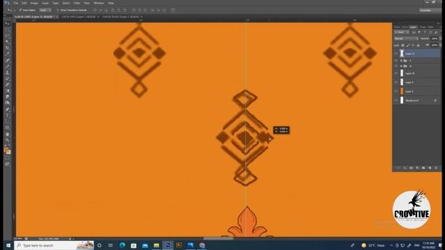445x250 pixels.
Task: Toggle Lock all for the layer
Action: 418,45
